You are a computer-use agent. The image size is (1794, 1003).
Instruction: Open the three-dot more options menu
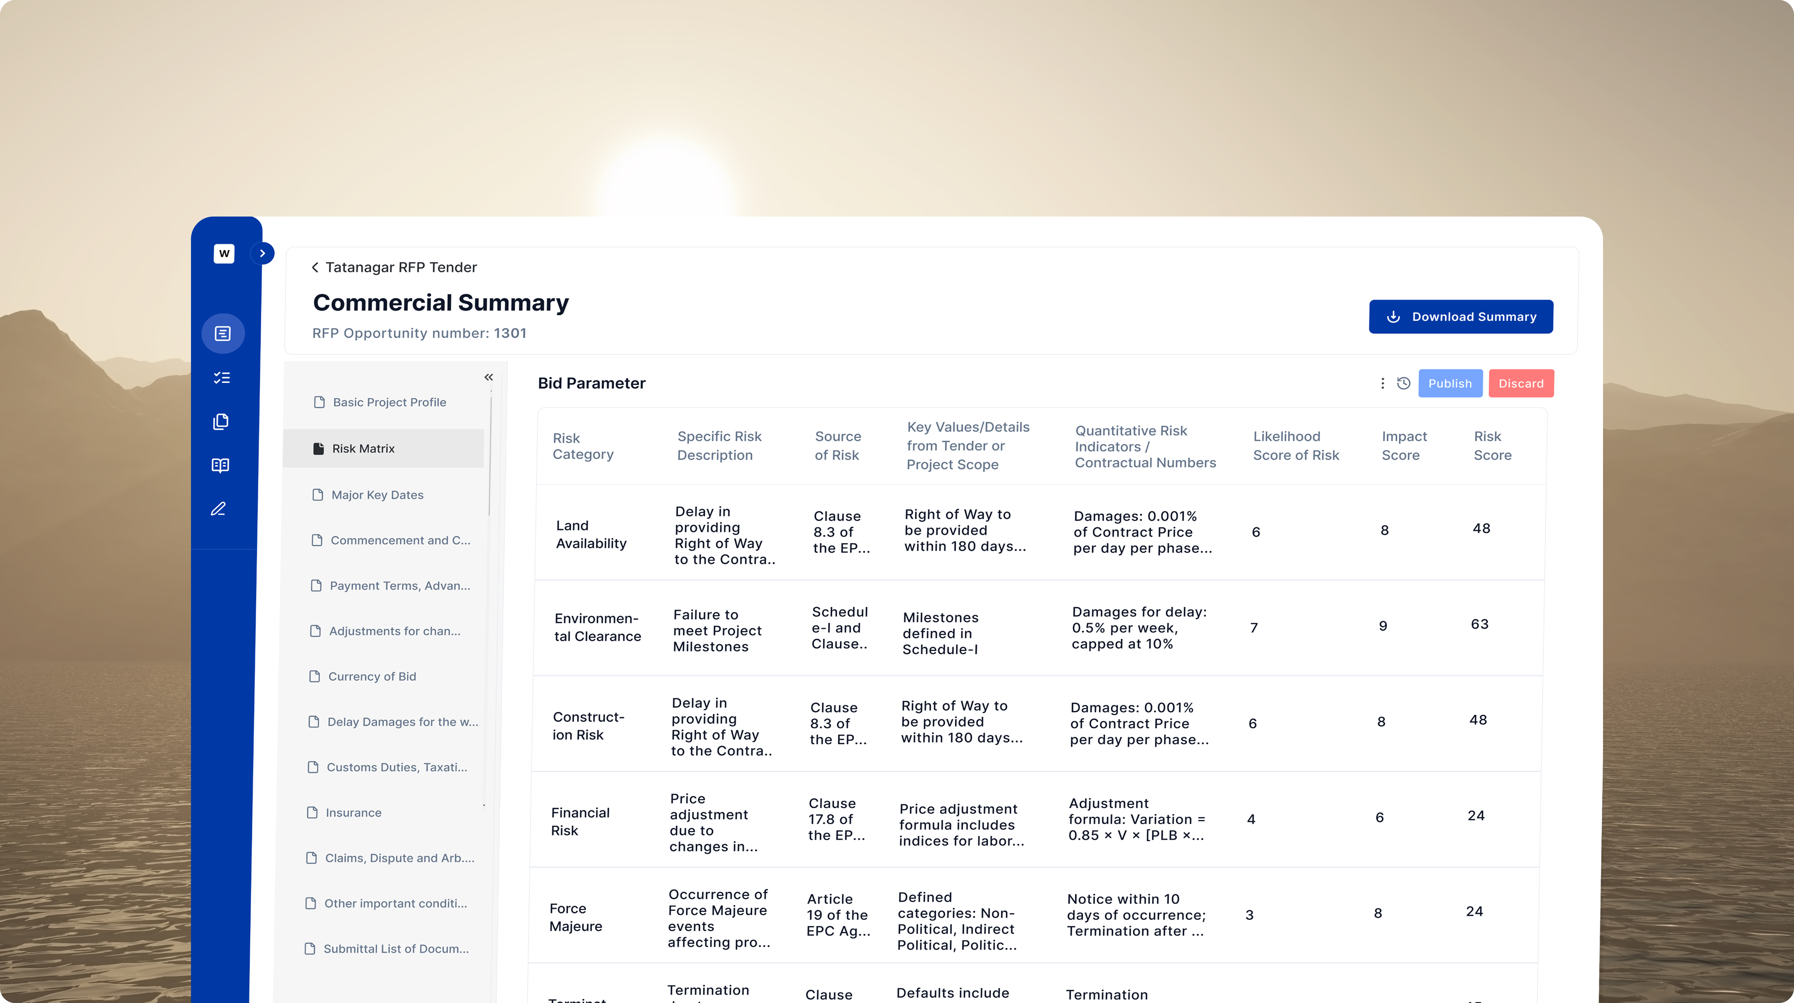click(x=1382, y=383)
